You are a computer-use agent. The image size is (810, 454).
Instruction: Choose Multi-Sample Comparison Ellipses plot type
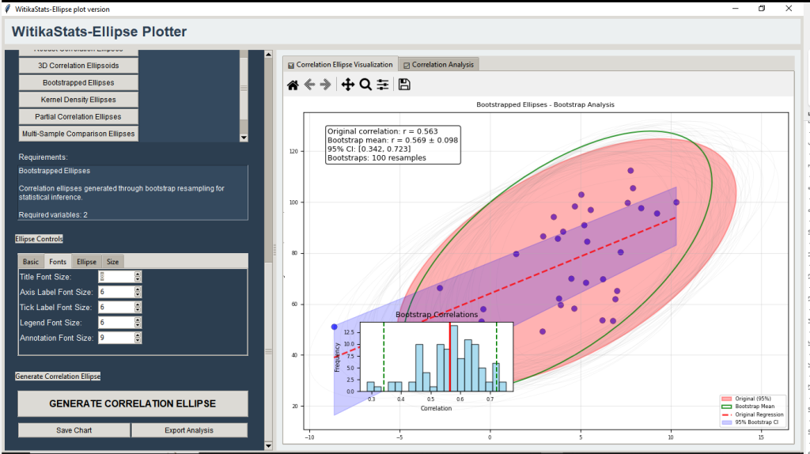[78, 134]
